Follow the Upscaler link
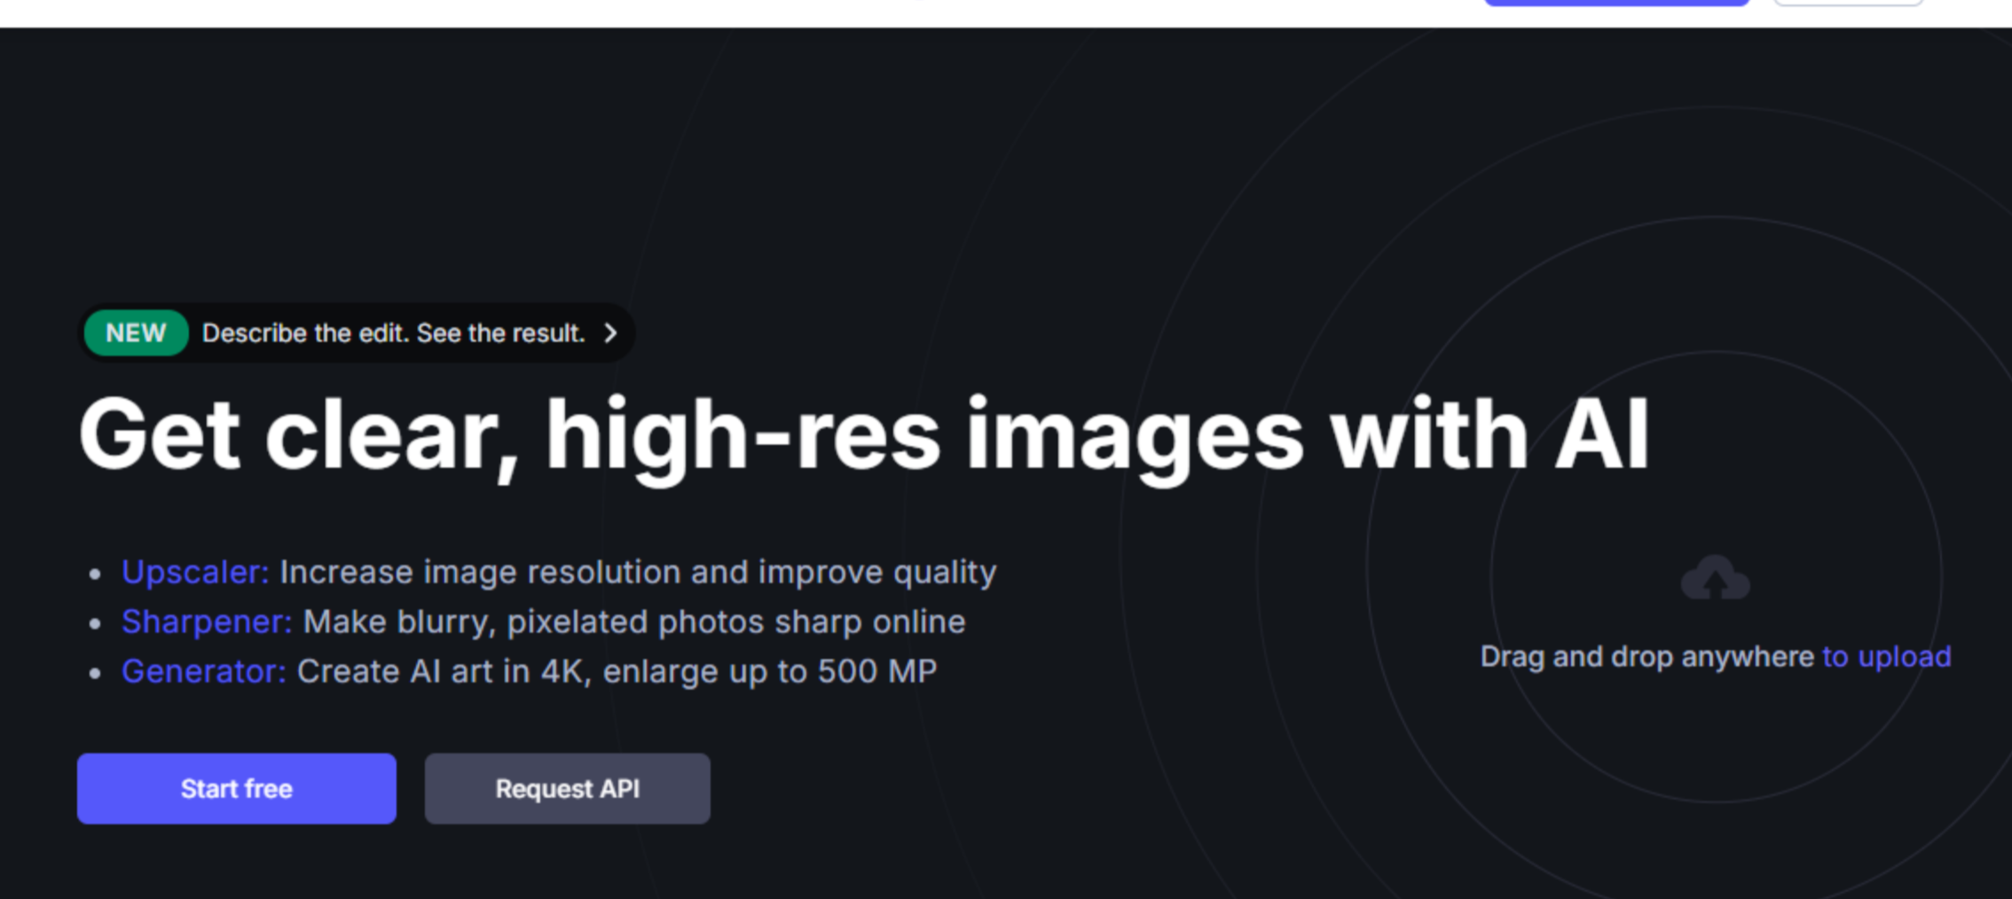The image size is (2012, 899). [195, 572]
